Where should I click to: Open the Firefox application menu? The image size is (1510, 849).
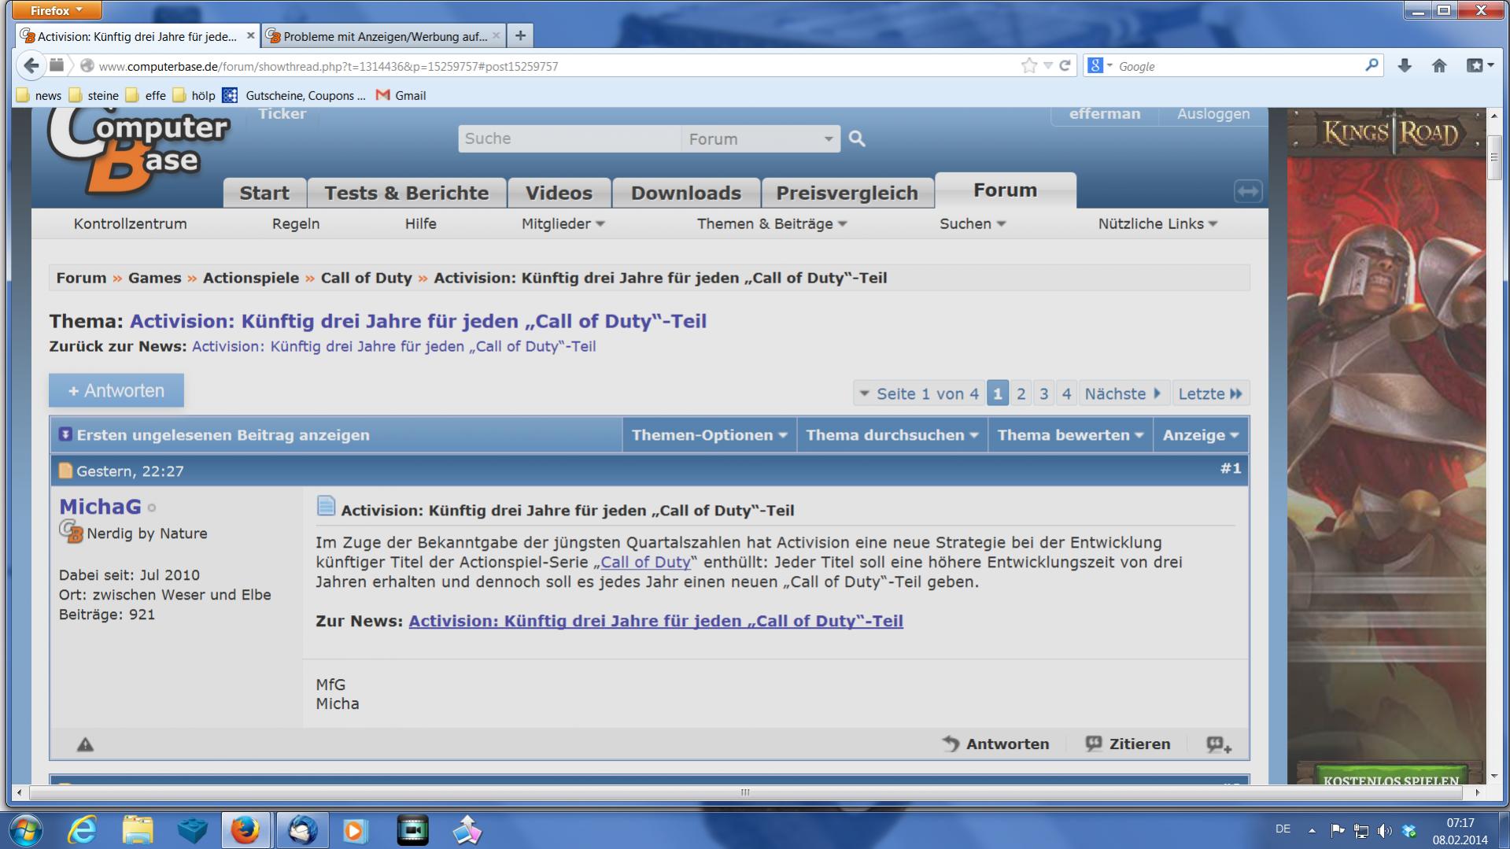[x=57, y=10]
